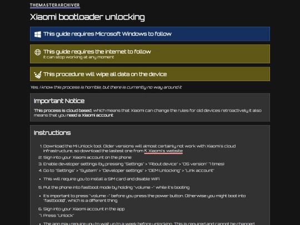The image size is (300, 225).
Task: Click the "Important Notice" heading
Action: 59,101
